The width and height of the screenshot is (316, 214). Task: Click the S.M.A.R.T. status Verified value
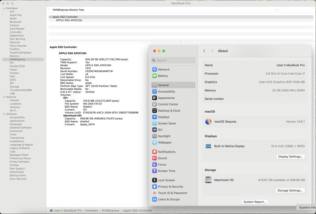(90, 92)
